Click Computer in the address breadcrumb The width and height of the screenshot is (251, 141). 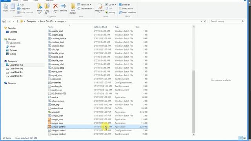[31, 21]
